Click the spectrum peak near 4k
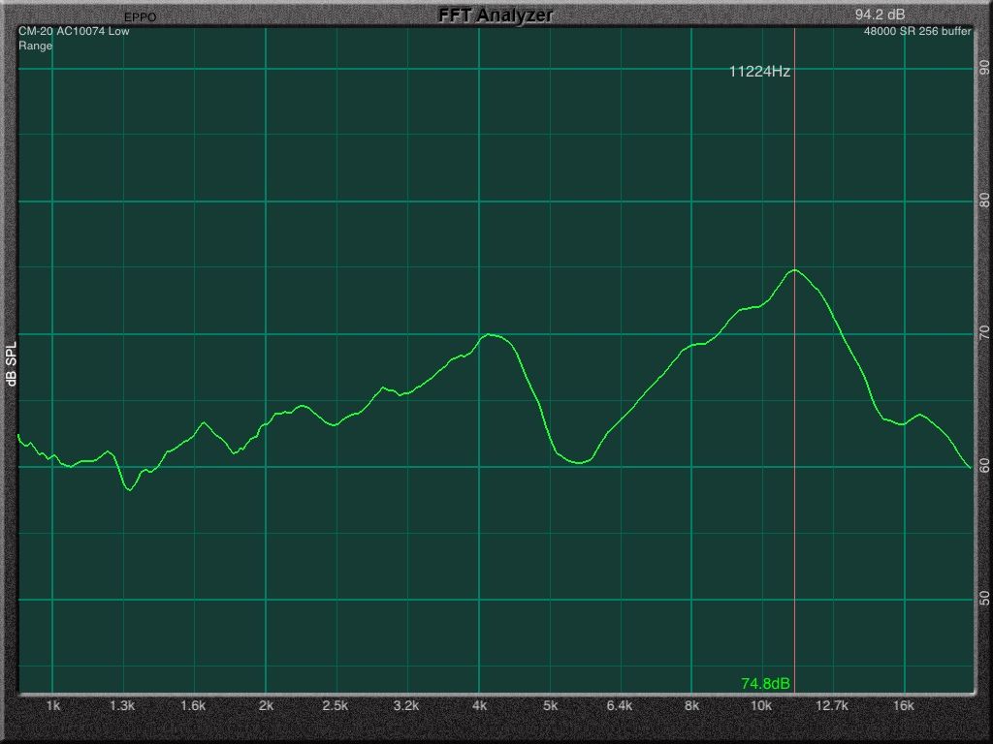Image resolution: width=993 pixels, height=744 pixels. pyautogui.click(x=490, y=334)
